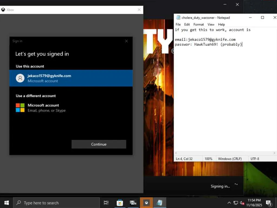Open Notepad Format menu
This screenshot has width=277, height=208.
(199, 24)
